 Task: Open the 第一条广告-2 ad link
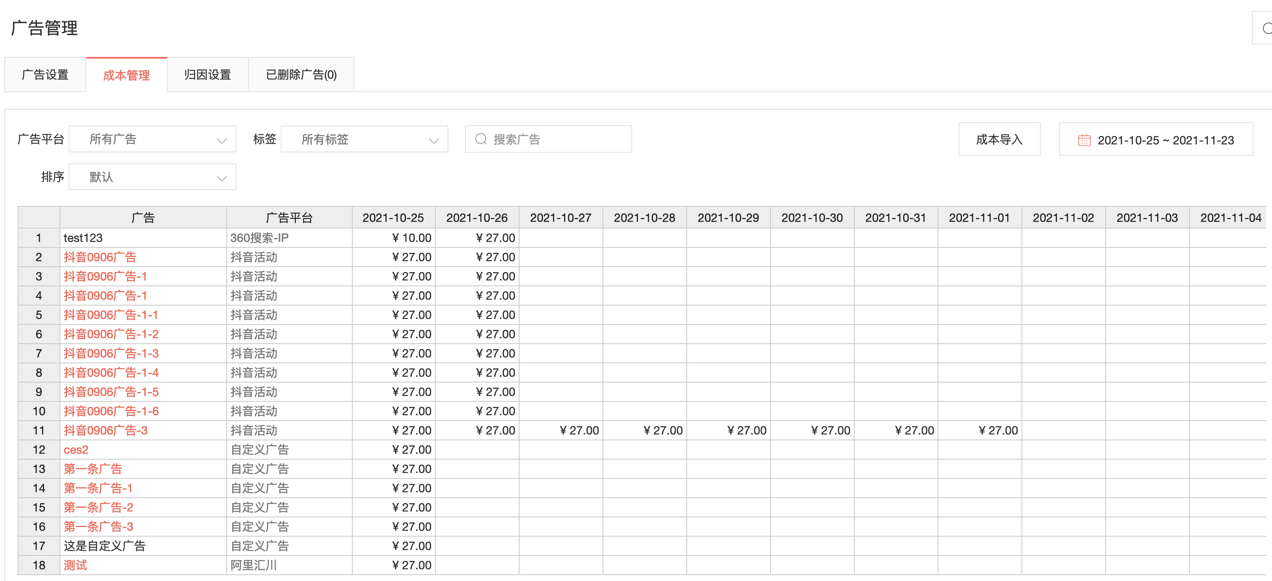tap(98, 507)
